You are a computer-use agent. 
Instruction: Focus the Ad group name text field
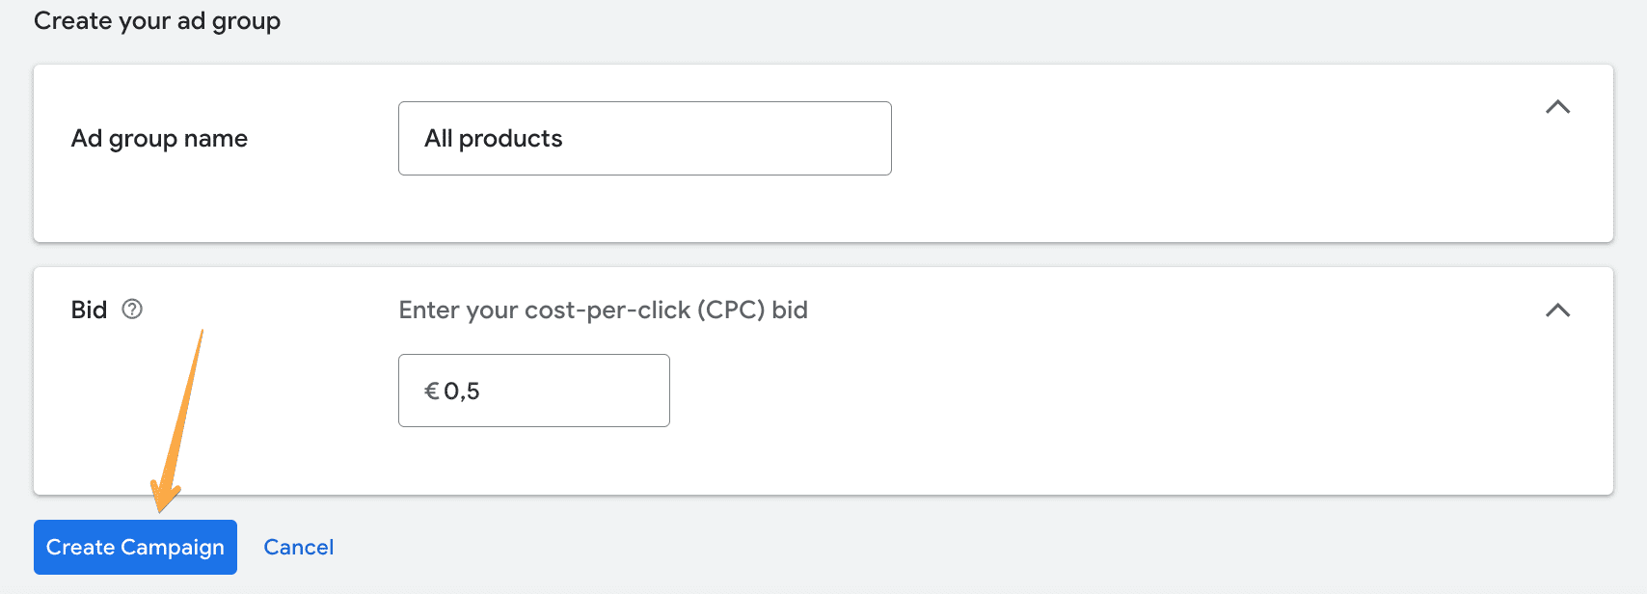[x=645, y=138]
